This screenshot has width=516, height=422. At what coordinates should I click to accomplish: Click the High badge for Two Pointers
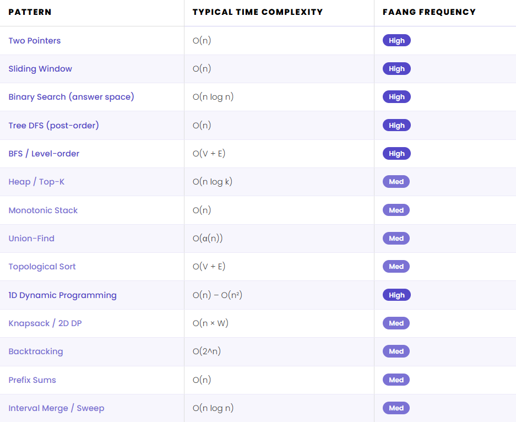coord(396,41)
